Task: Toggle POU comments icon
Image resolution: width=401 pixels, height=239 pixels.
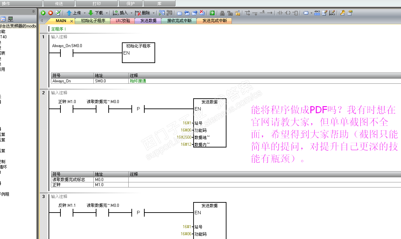Action: coord(325,13)
